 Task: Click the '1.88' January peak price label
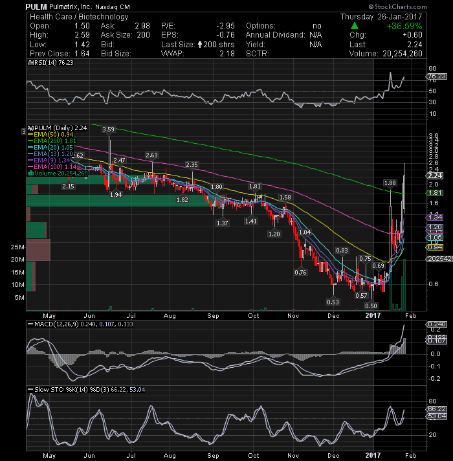tap(390, 183)
